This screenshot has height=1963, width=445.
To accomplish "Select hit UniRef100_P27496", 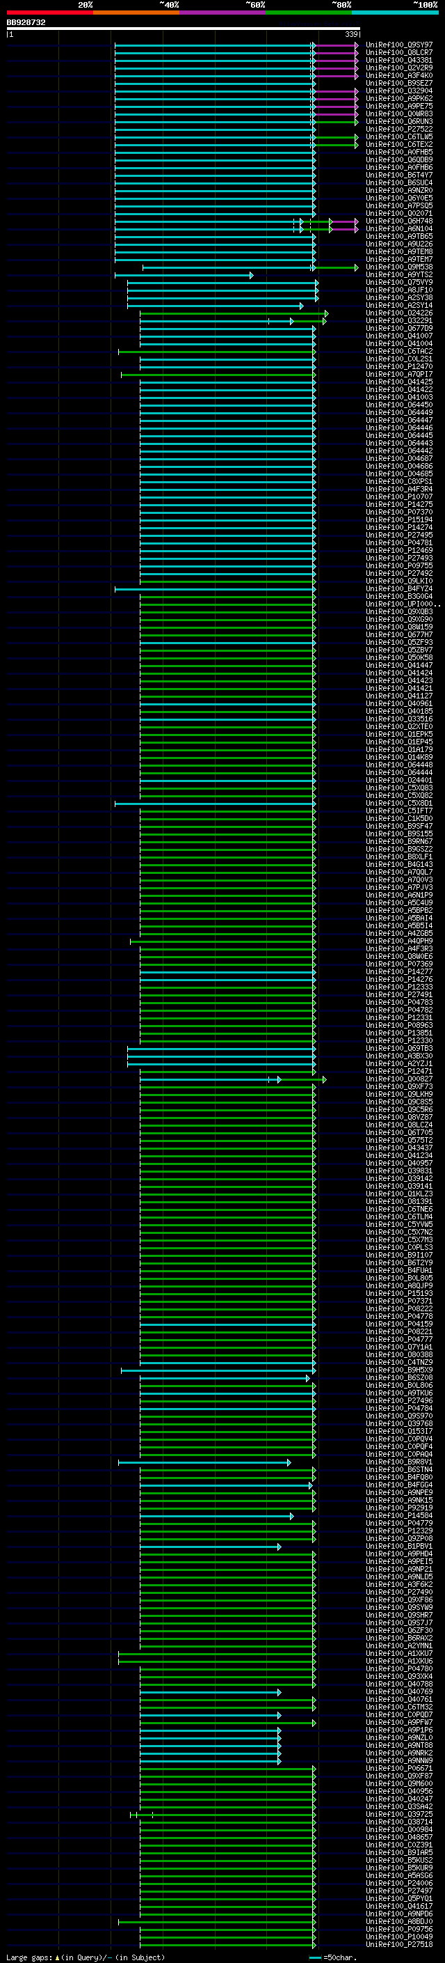I will pos(399,1400).
